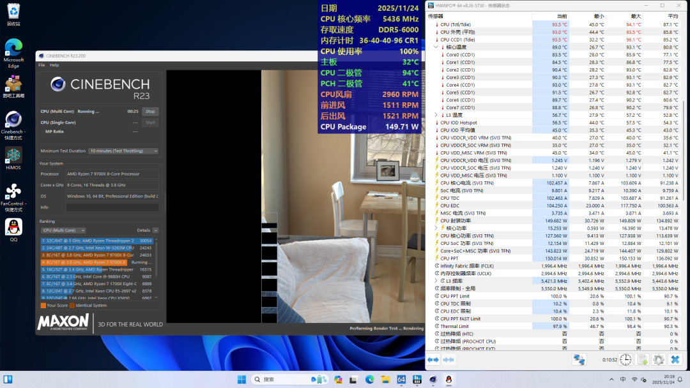Expand the L3 频率 sensor group
The image size is (690, 388).
point(436,281)
